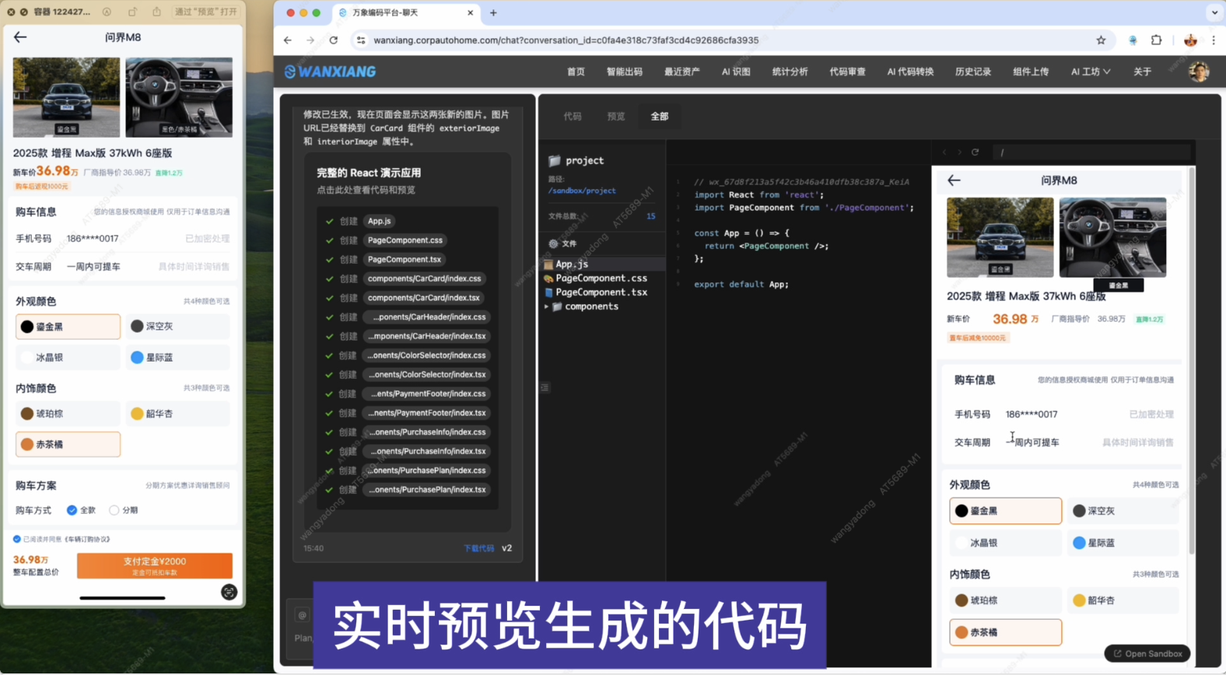1226x675 pixels.
Task: Open the browser extensions puzzle icon
Action: click(1156, 40)
